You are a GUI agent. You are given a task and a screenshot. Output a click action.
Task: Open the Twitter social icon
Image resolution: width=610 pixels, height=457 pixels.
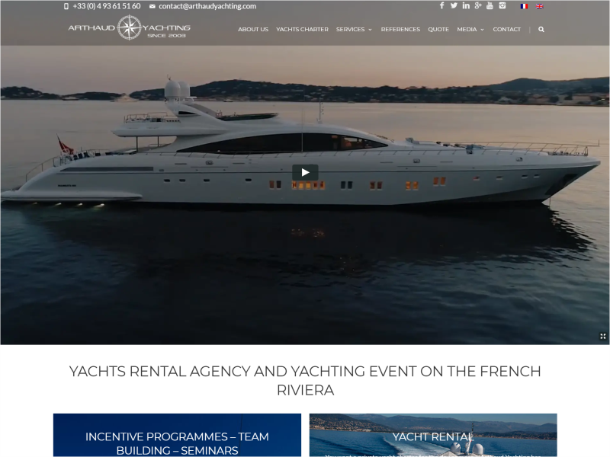(x=454, y=5)
